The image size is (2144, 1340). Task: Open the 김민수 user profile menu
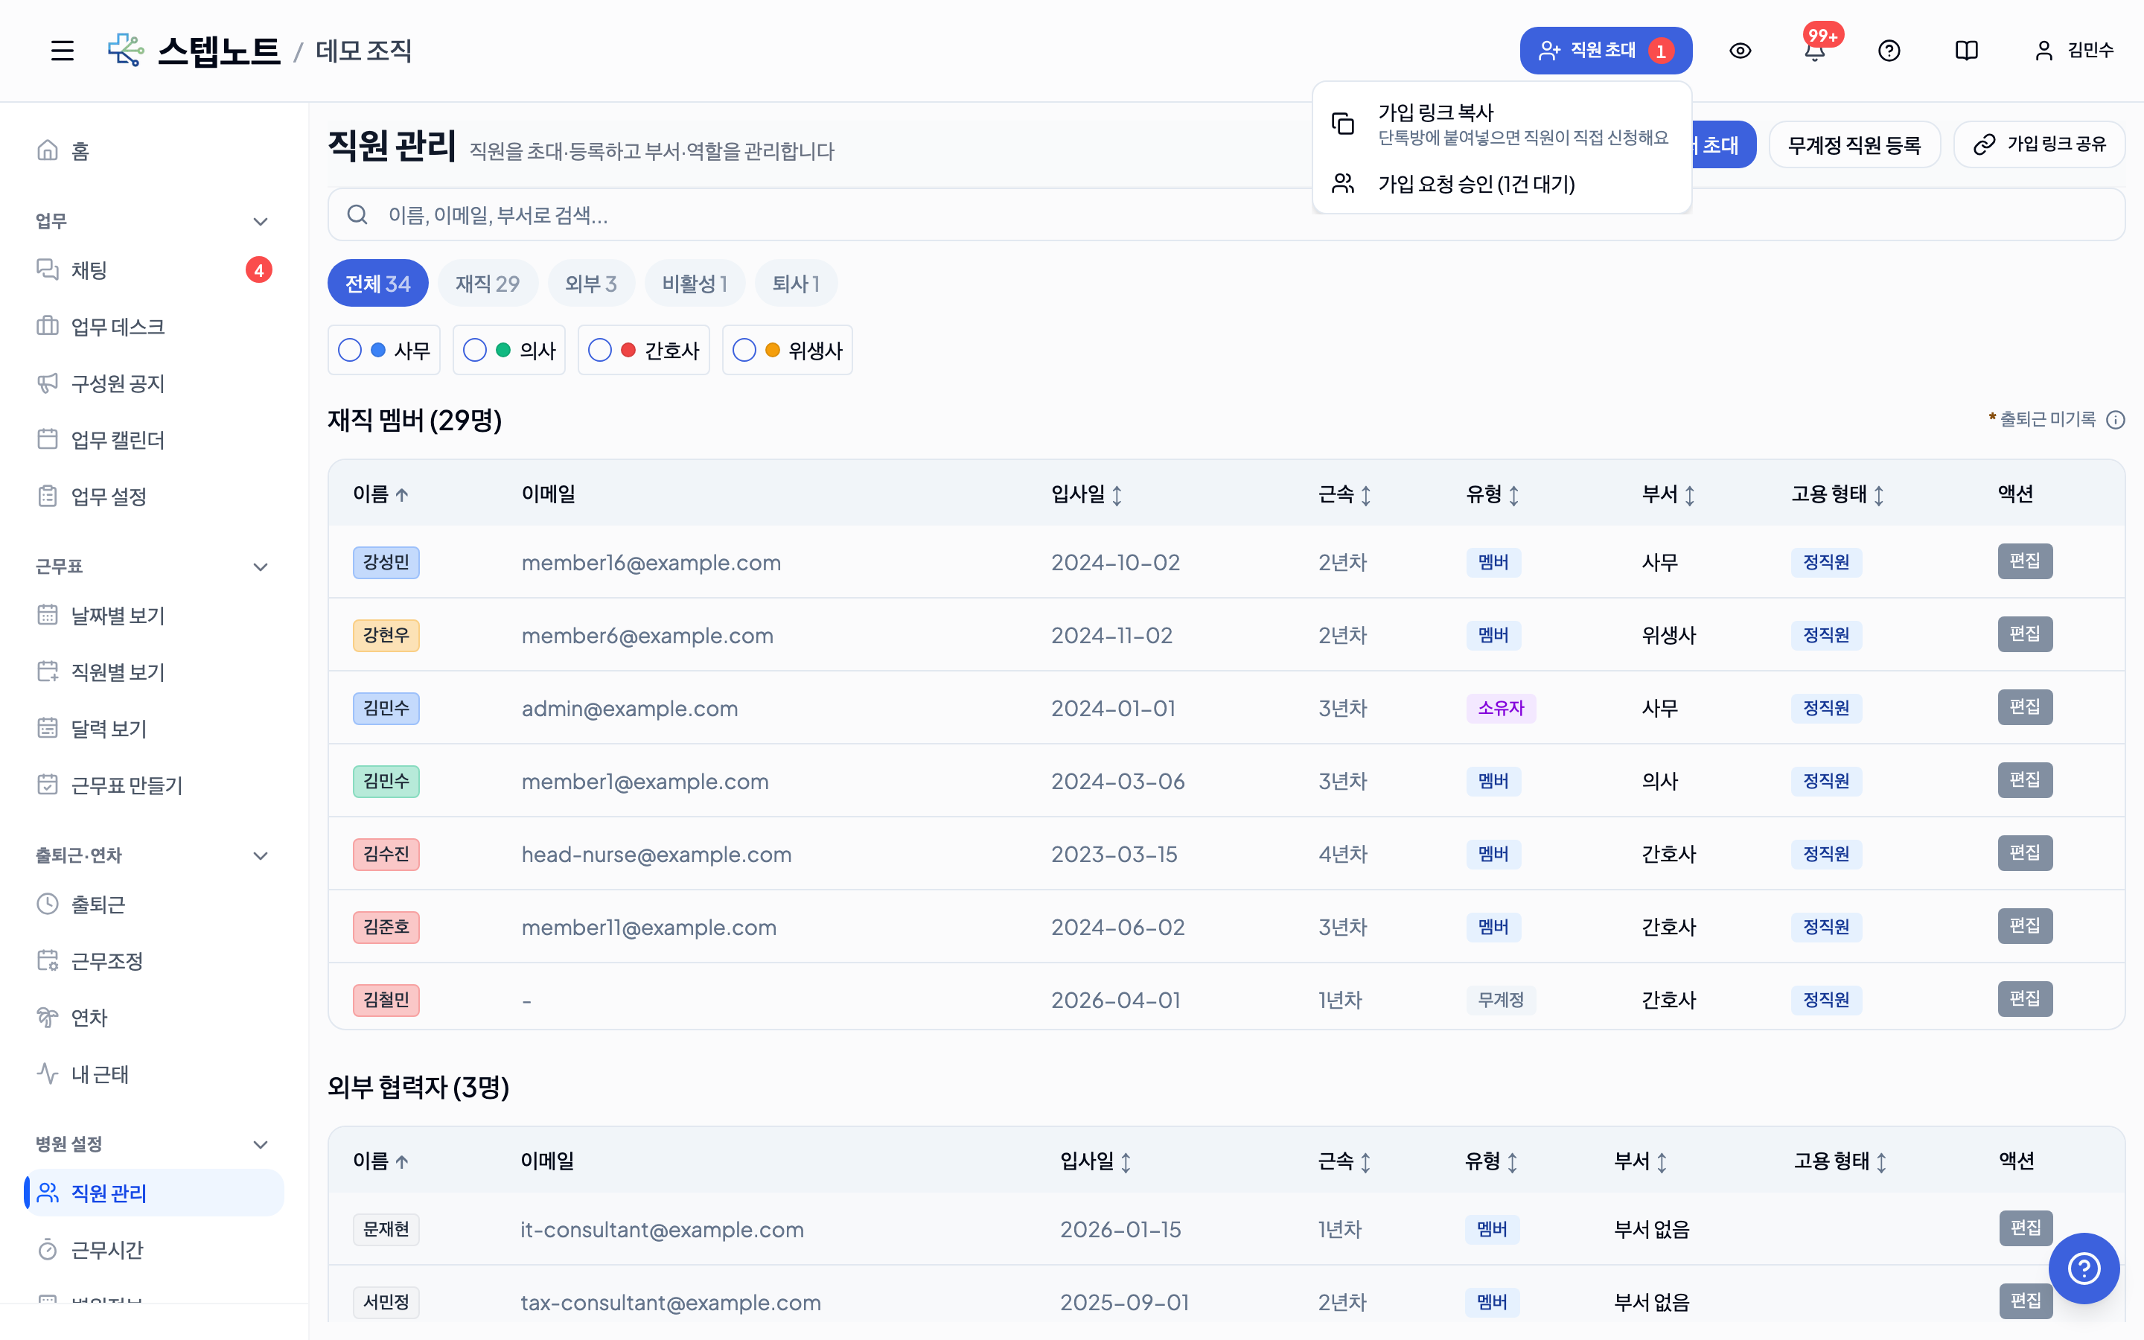2073,51
